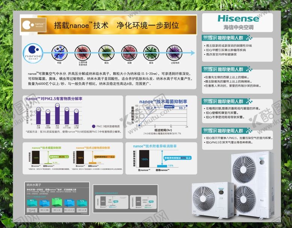Screen dimensions: 292x228
Task: Click the tallest 99% purple bar
Action: pos(57,114)
